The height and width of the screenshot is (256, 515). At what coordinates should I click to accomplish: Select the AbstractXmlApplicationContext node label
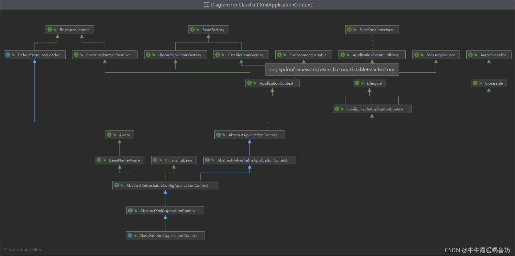[168, 211]
